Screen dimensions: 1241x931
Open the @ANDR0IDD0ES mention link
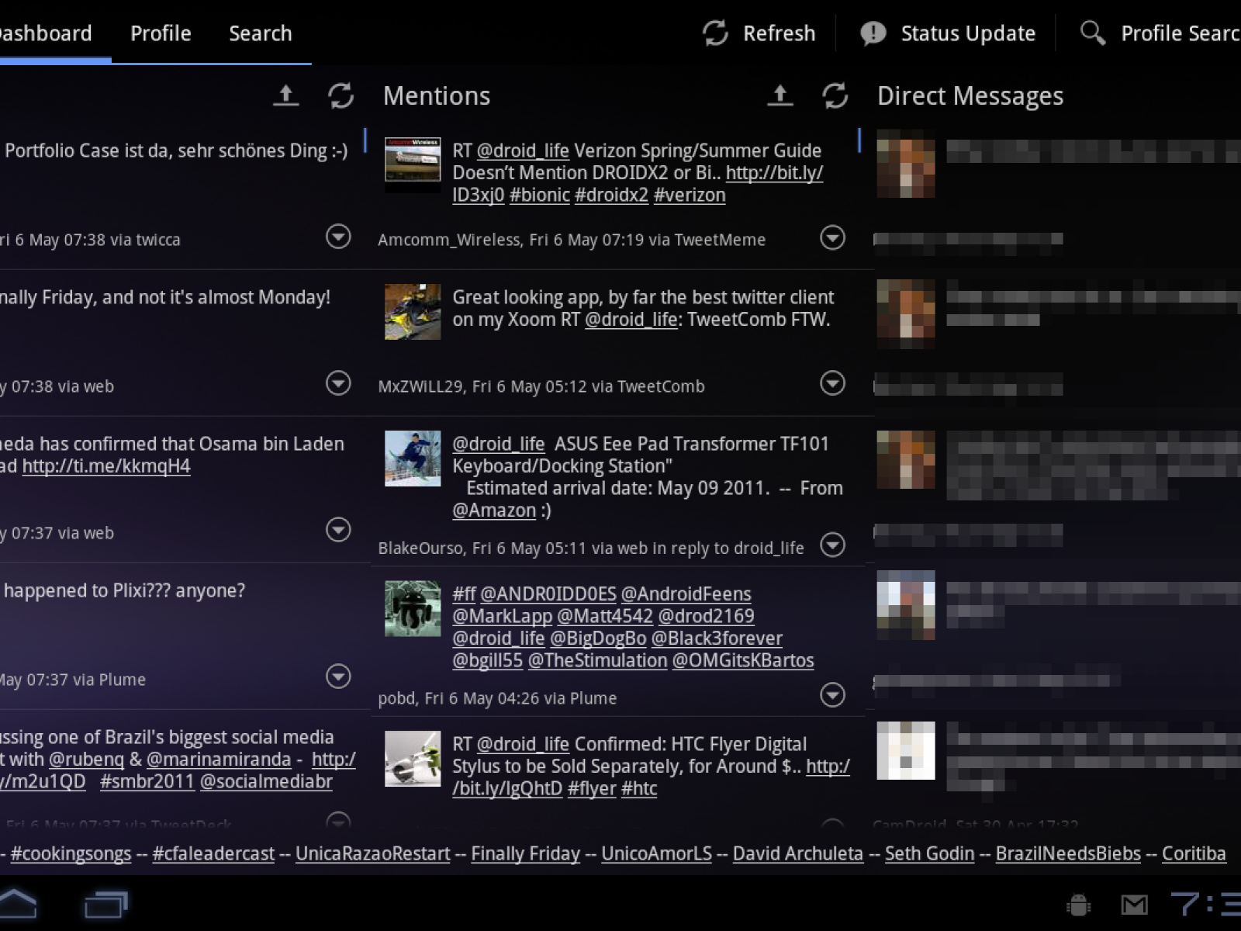[548, 594]
